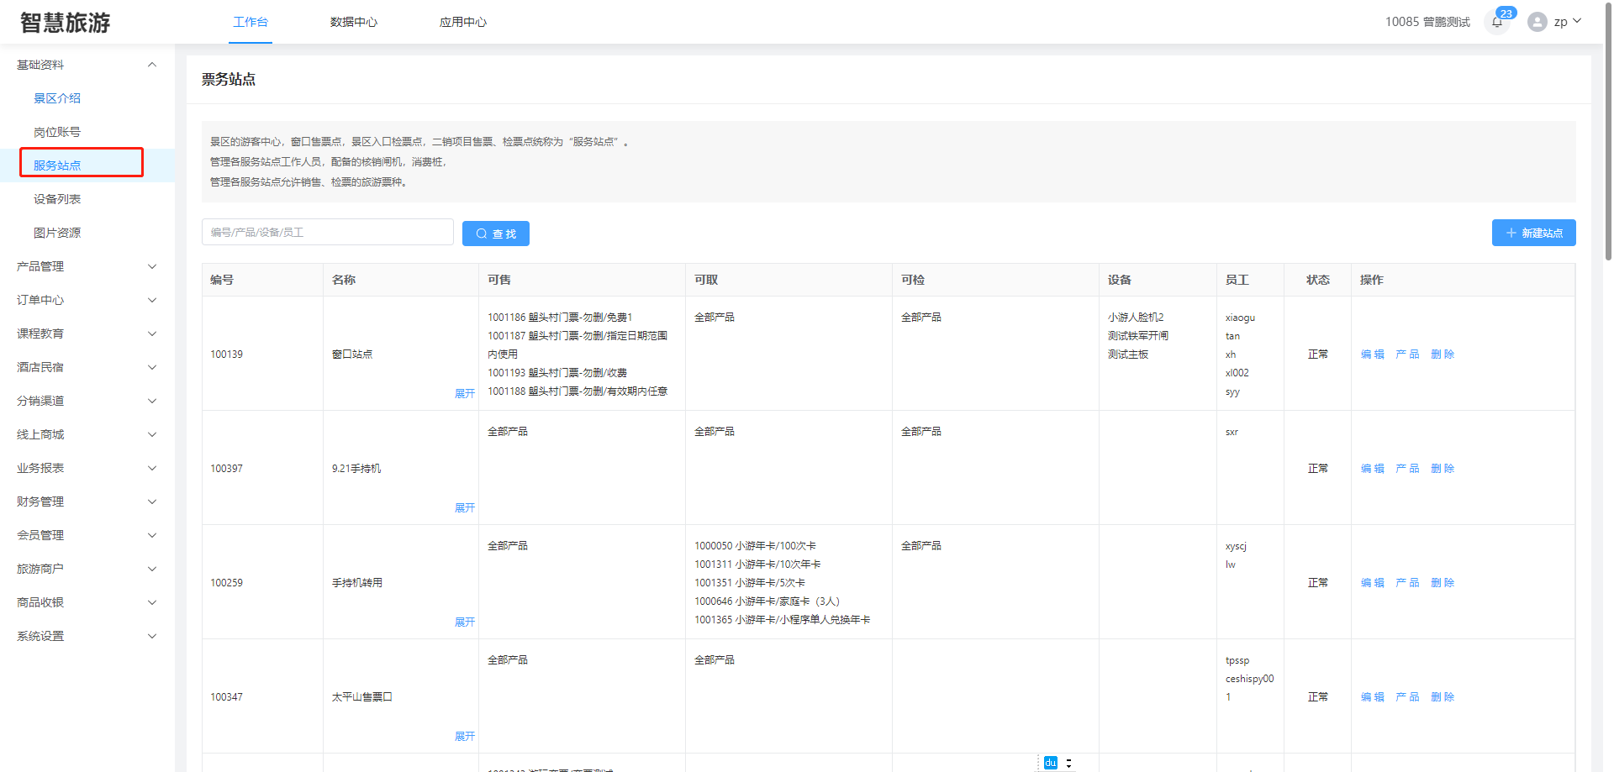Click 编辑 for the 太平山售票口 row
This screenshot has height=772, width=1614.
point(1372,697)
